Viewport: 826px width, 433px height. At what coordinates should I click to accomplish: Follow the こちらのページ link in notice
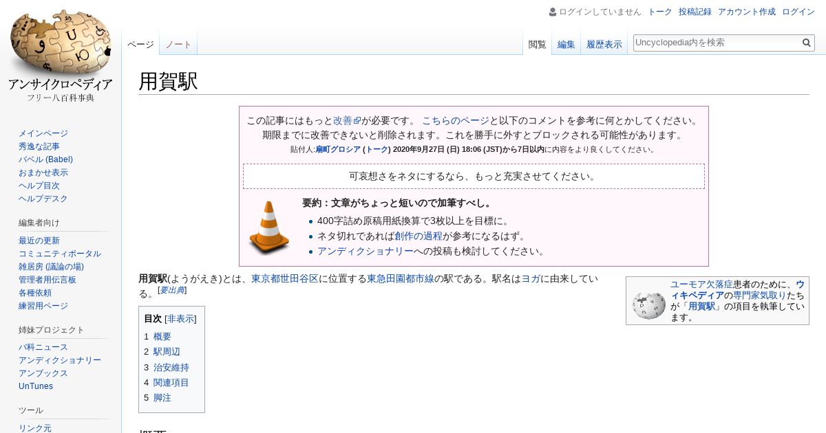click(455, 120)
